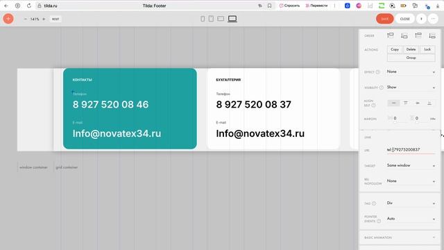The height and width of the screenshot is (250, 444).
Task: Select the КОНТАКТЫ heading
Action: (82, 80)
